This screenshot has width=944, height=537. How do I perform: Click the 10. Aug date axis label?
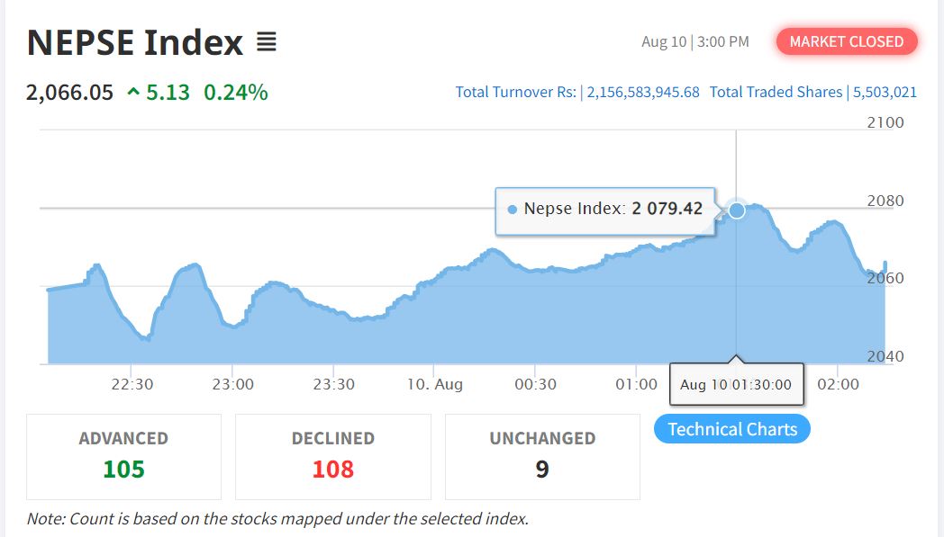(x=434, y=384)
